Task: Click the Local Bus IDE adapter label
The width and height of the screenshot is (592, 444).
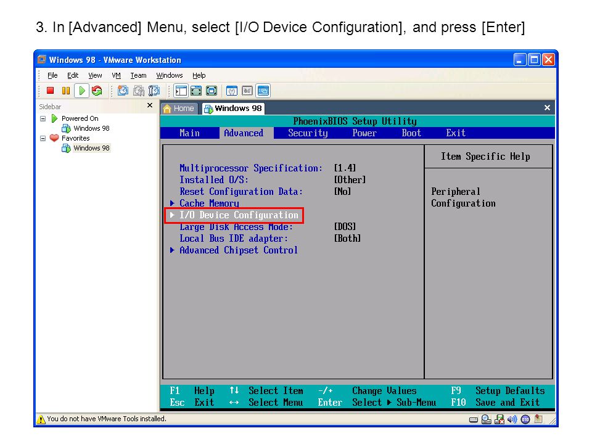Action: pyautogui.click(x=234, y=238)
